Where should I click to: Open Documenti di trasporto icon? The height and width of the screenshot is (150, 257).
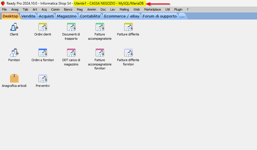(x=71, y=27)
